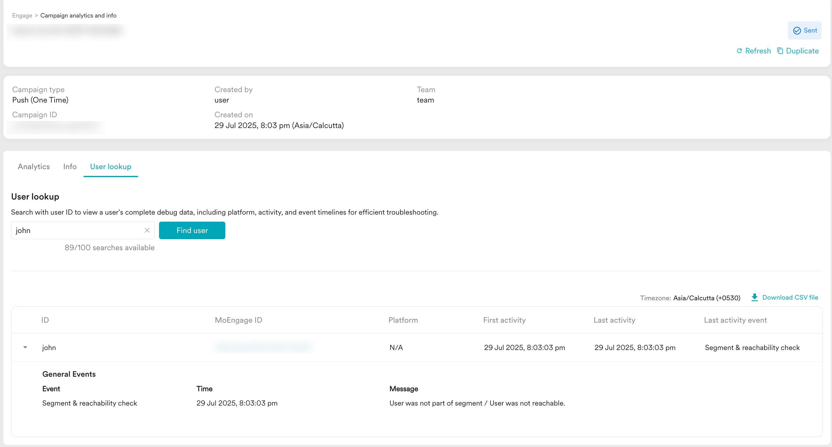The height and width of the screenshot is (447, 832).
Task: Collapse the john user row
Action: (x=25, y=348)
